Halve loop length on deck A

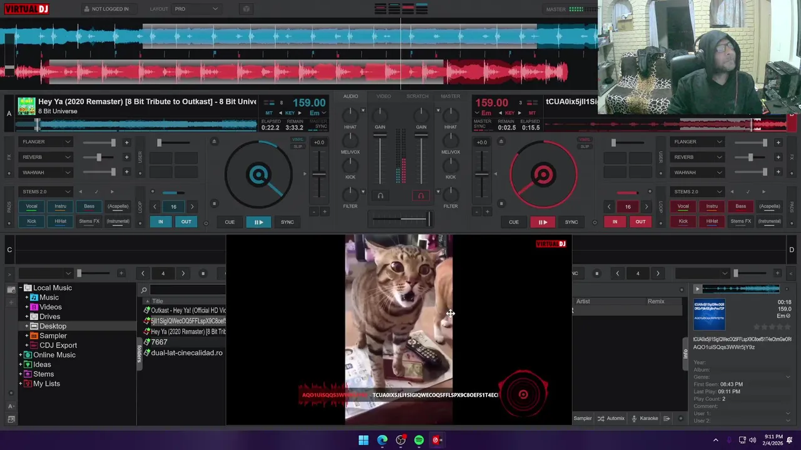click(x=155, y=207)
